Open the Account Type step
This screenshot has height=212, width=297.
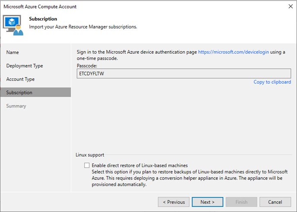pyautogui.click(x=20, y=79)
